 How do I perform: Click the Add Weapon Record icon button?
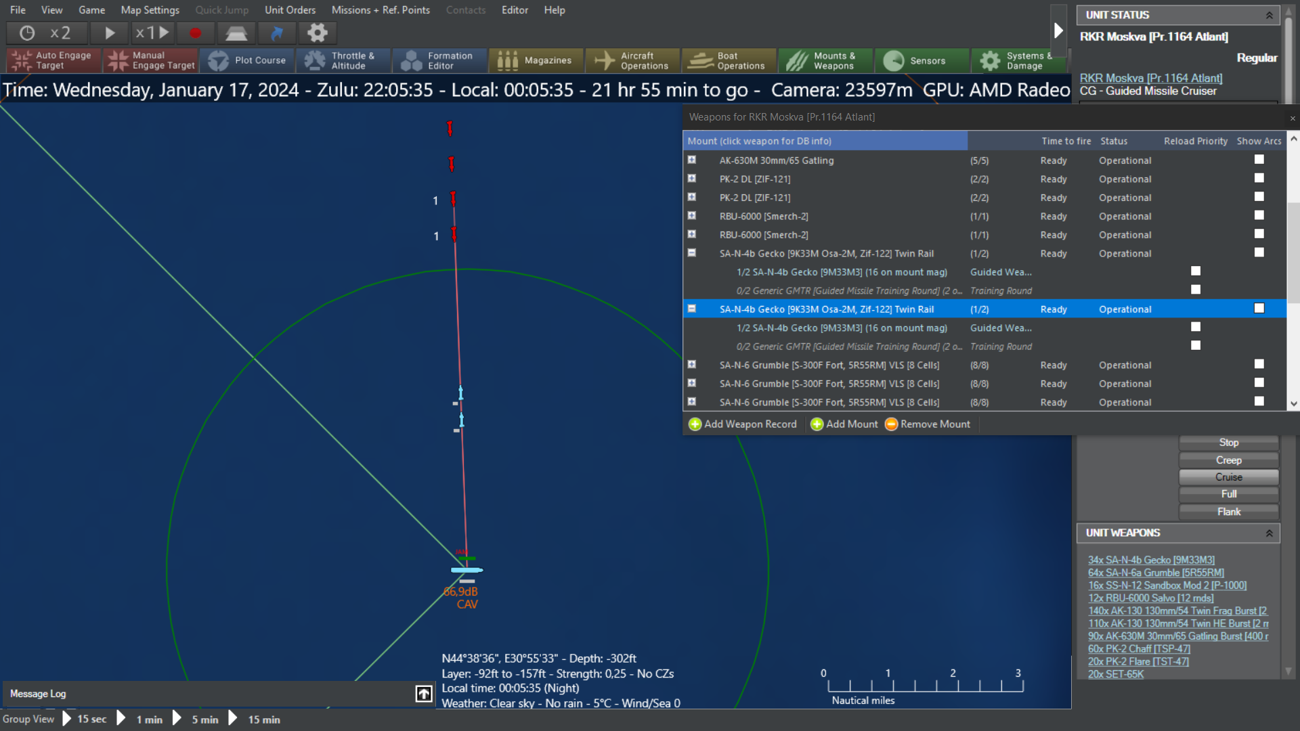coord(743,424)
